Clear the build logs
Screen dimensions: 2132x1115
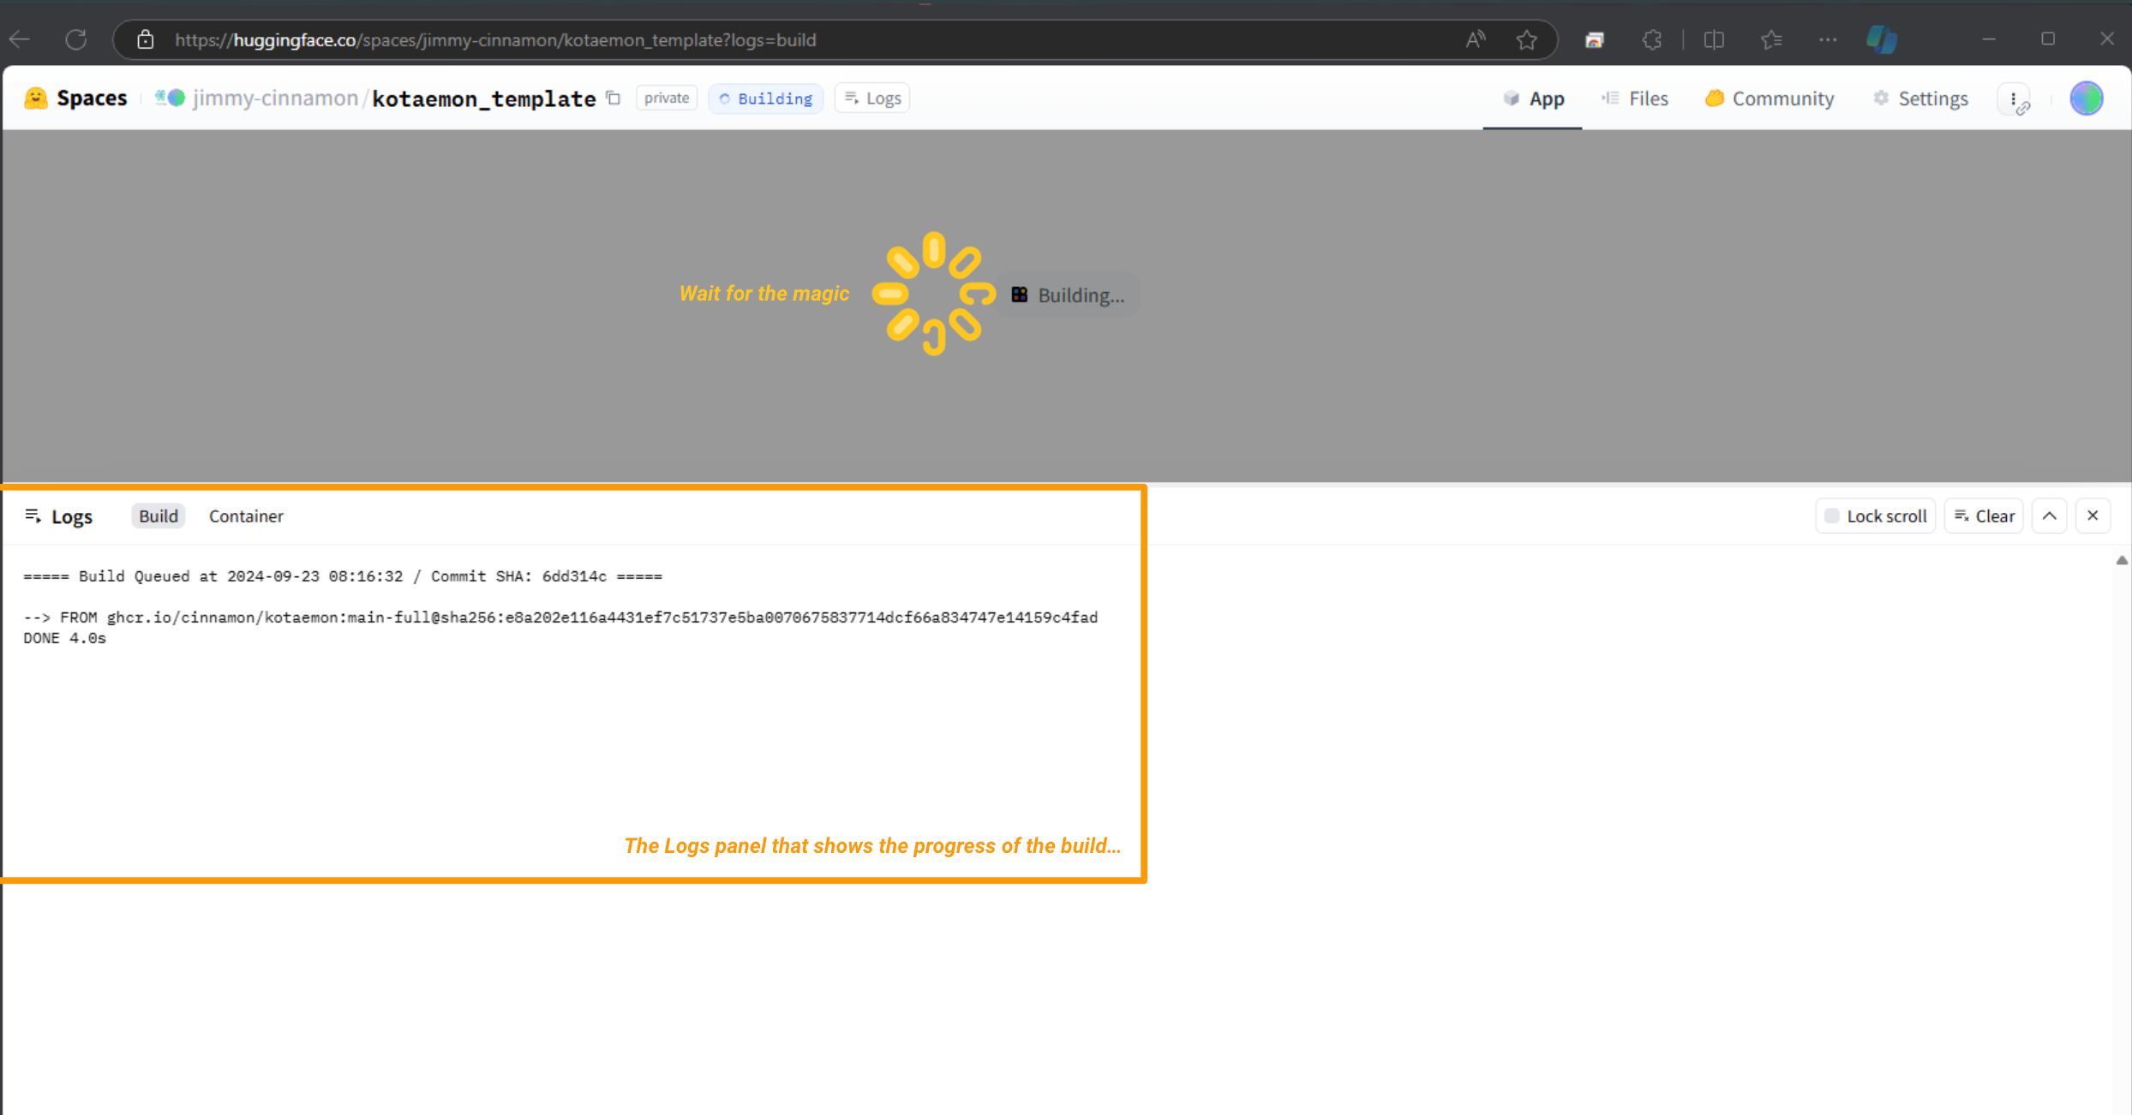[1984, 516]
